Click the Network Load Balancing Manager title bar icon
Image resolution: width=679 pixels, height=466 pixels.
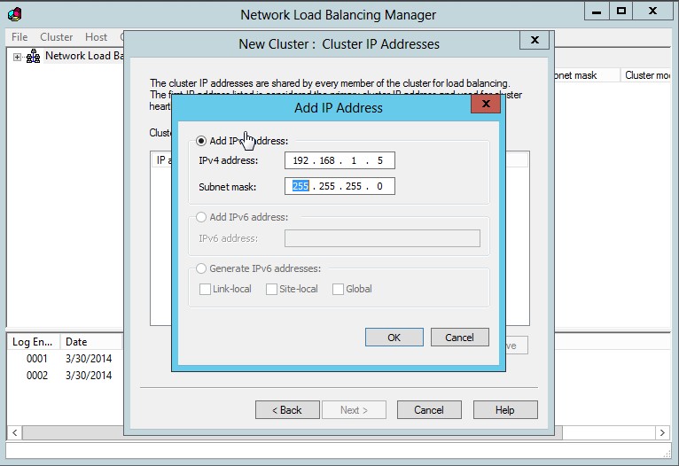(x=15, y=13)
